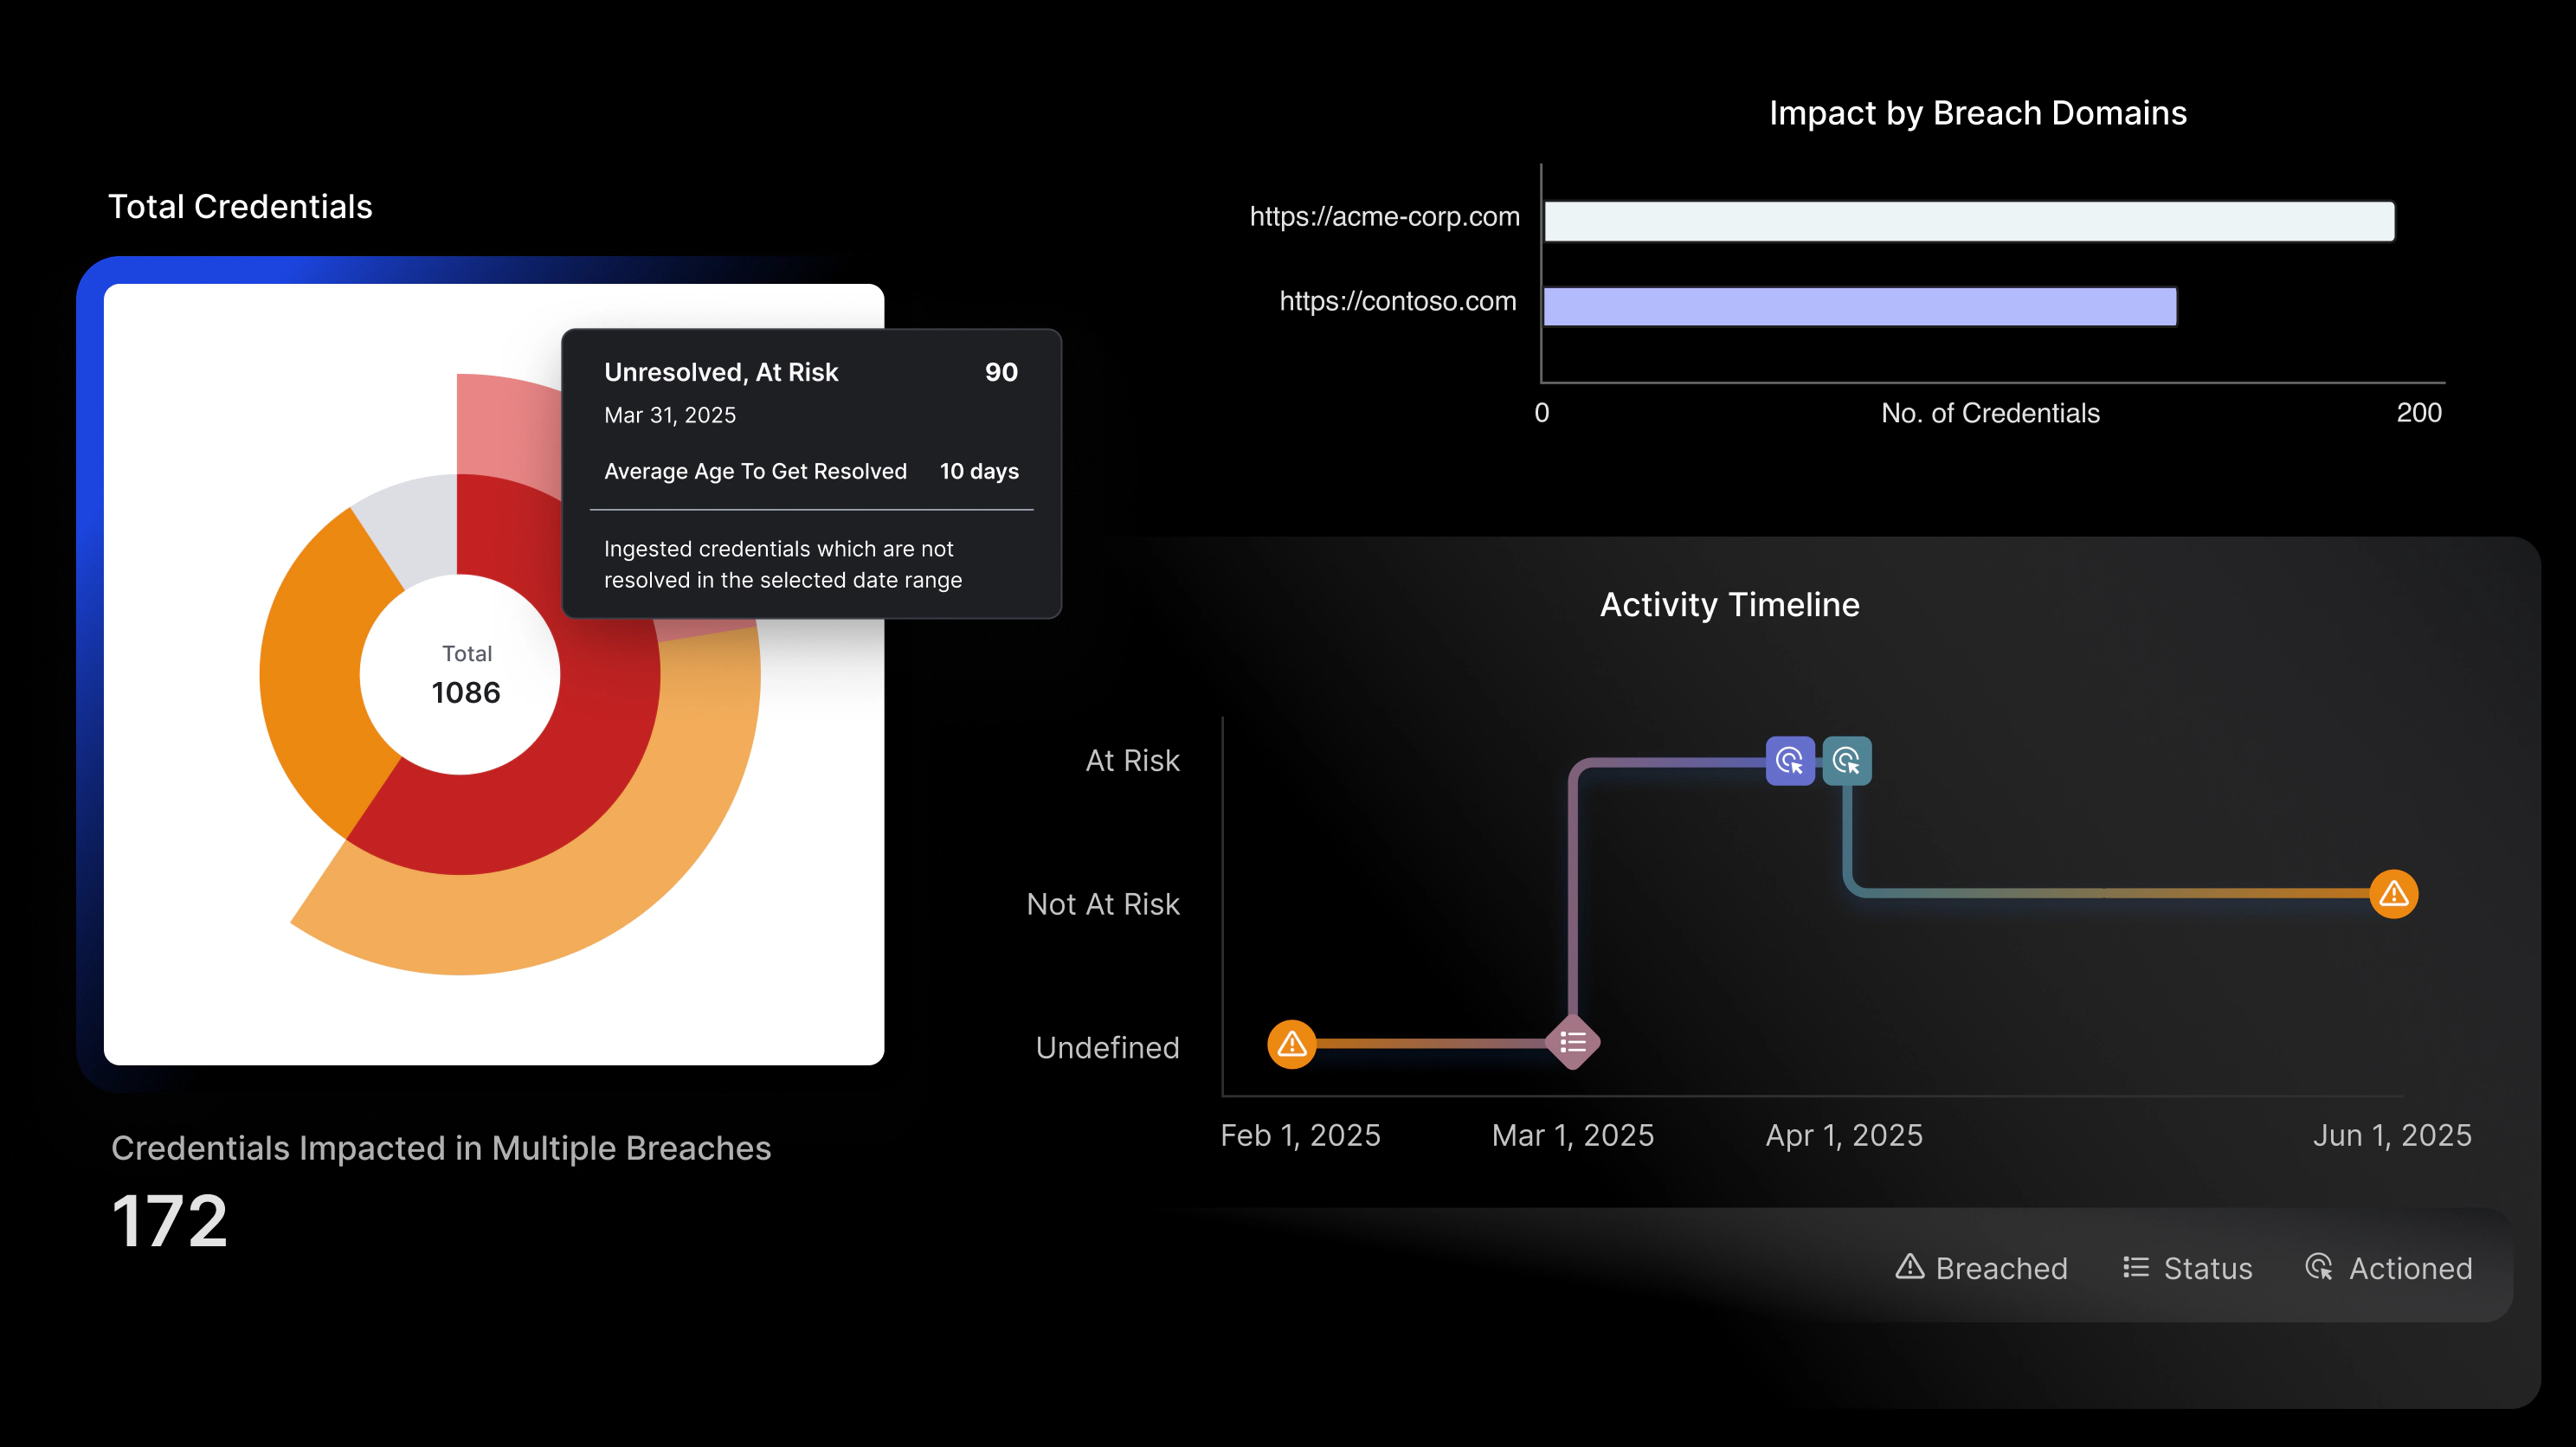The width and height of the screenshot is (2576, 1447).
Task: Click the teal Actioned marker at At Risk
Action: pos(1846,762)
